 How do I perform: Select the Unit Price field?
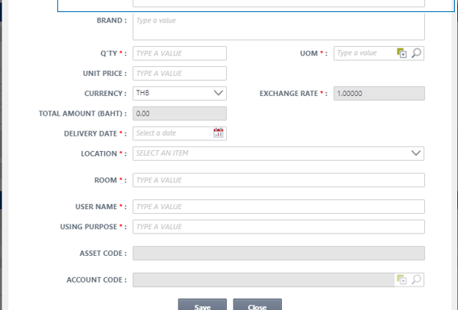click(179, 73)
